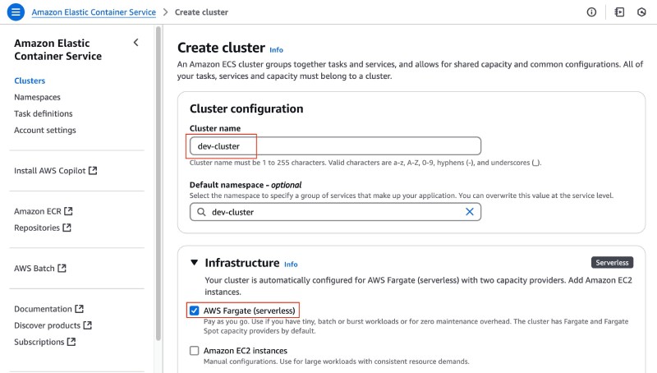Click external link icon beside Install AWS Copilot
Image resolution: width=657 pixels, height=373 pixels.
93,171
